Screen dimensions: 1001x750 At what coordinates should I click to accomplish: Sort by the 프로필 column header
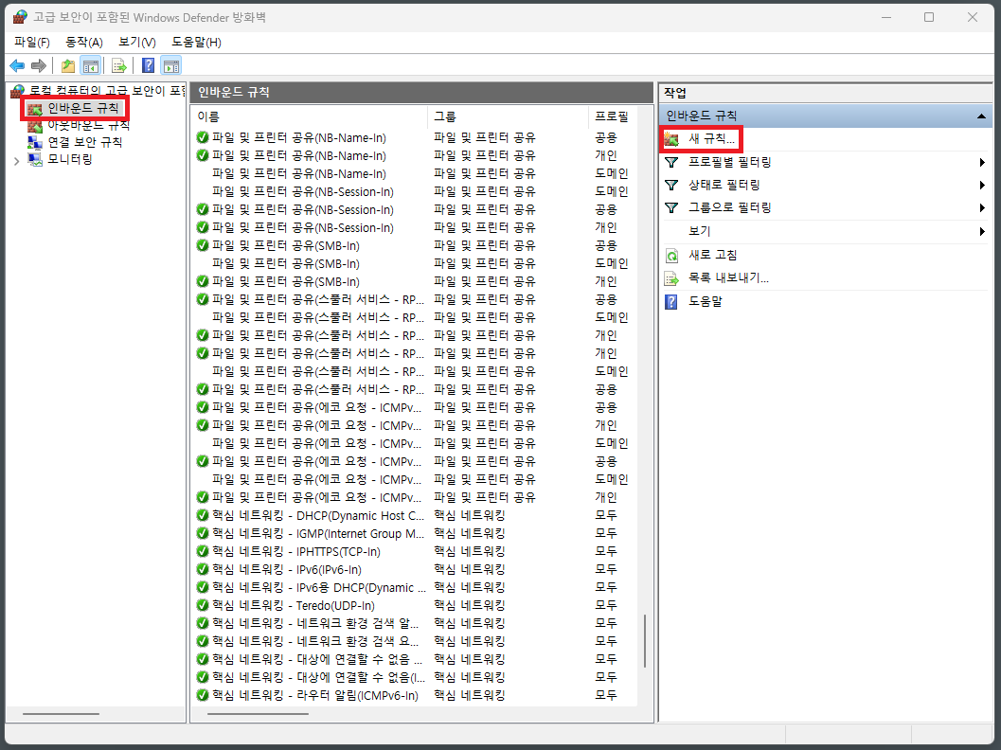click(x=612, y=116)
